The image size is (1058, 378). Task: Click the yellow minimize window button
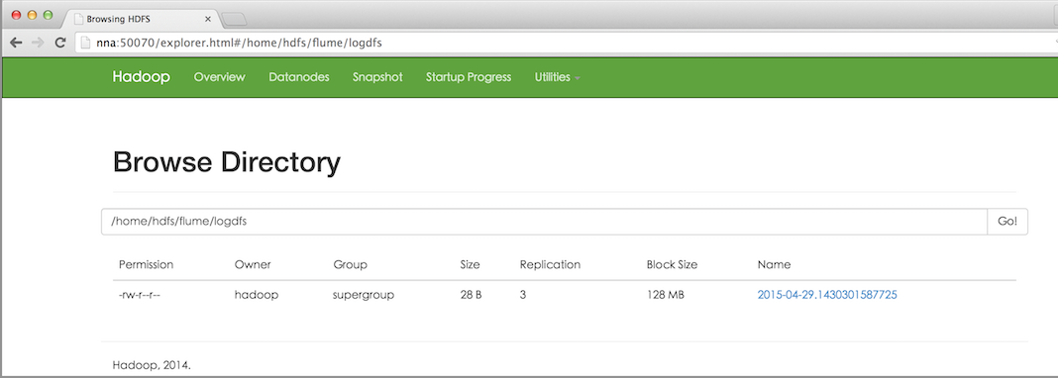[x=32, y=16]
